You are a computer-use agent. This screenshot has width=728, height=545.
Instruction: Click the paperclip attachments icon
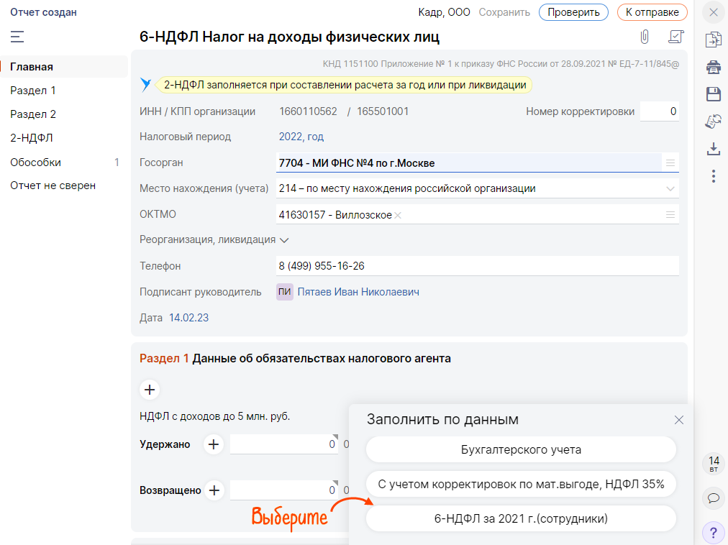click(x=645, y=37)
